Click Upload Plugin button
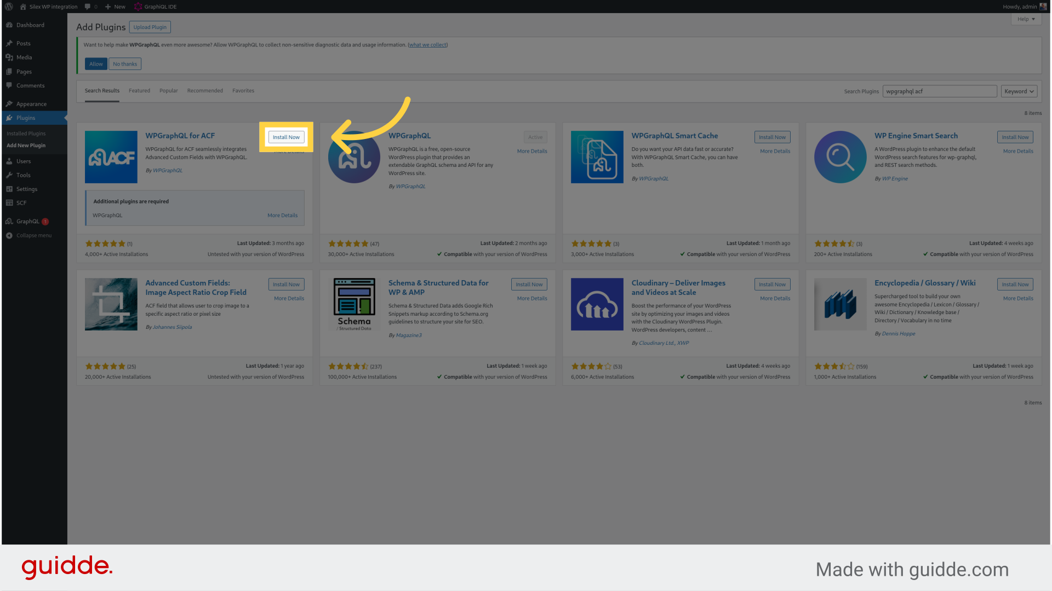Viewport: 1052px width, 591px height. (150, 27)
